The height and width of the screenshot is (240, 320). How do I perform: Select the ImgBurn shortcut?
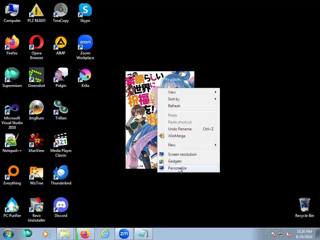click(36, 110)
